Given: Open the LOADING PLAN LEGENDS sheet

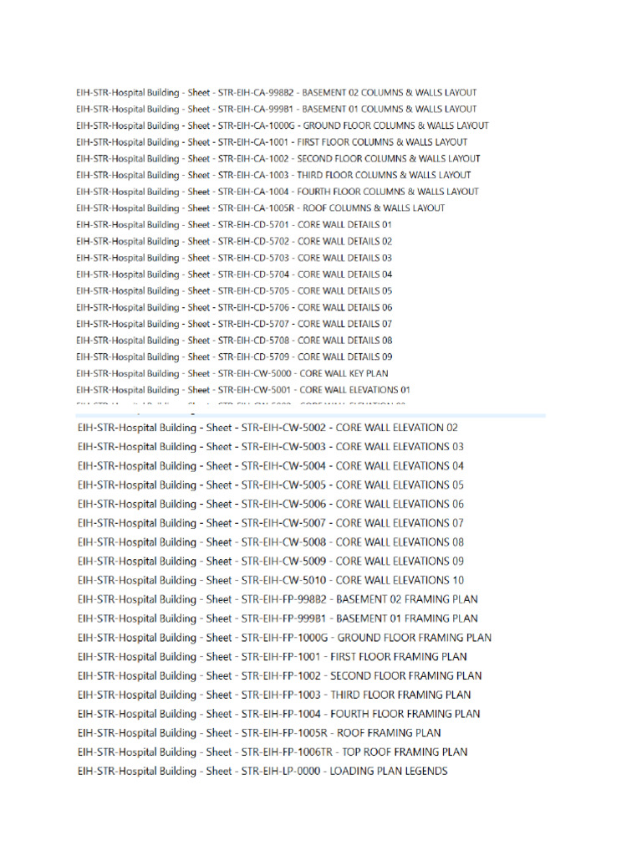Looking at the screenshot, I should 262,771.
